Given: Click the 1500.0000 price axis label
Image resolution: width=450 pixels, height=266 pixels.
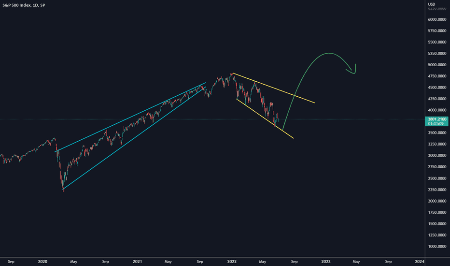Looking at the screenshot, I should click(x=437, y=223).
